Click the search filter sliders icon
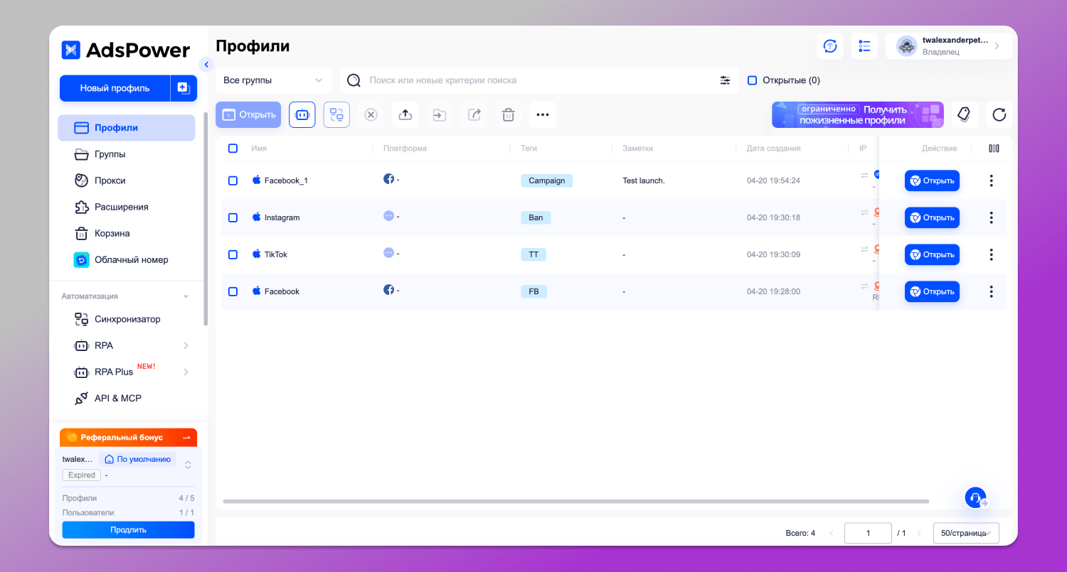This screenshot has width=1067, height=572. (725, 80)
